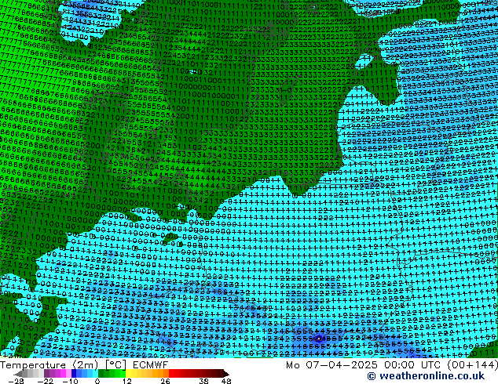This screenshot has height=384, width=498.
Task: Click the Mo 07-04-2025 date label
Action: (x=332, y=365)
